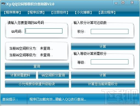140x106 pixels.
Task: Open the 【程序反馈】 menu item
Action: pos(36,12)
